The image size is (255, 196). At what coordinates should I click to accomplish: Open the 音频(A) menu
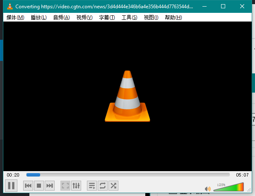61,17
